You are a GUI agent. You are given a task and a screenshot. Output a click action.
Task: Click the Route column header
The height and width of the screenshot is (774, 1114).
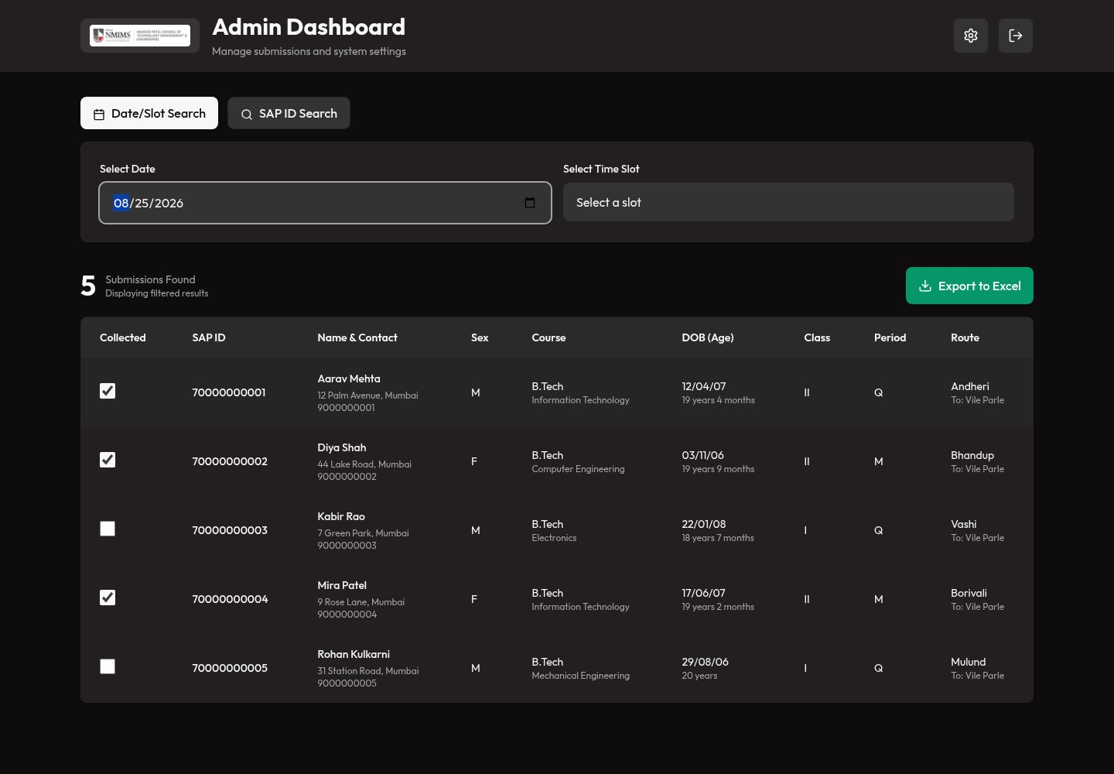click(x=965, y=337)
